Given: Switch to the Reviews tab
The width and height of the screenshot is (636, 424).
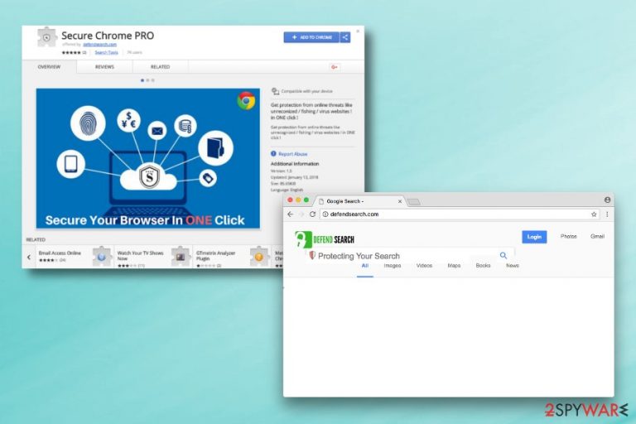Looking at the screenshot, I should [x=104, y=67].
